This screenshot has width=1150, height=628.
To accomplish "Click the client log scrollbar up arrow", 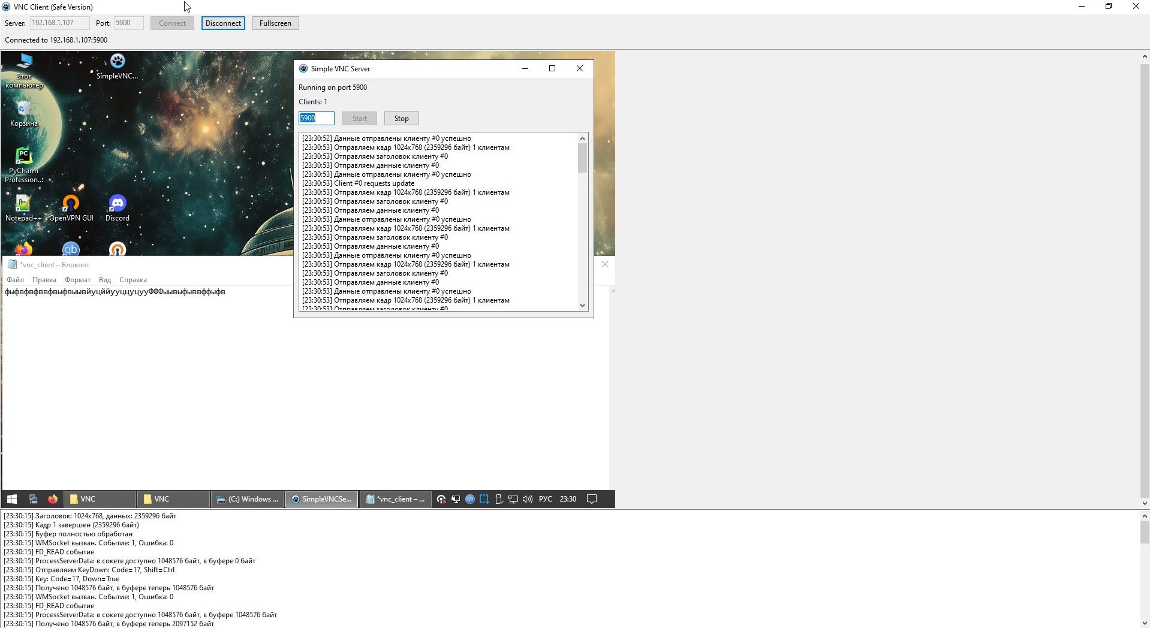I will click(1145, 516).
